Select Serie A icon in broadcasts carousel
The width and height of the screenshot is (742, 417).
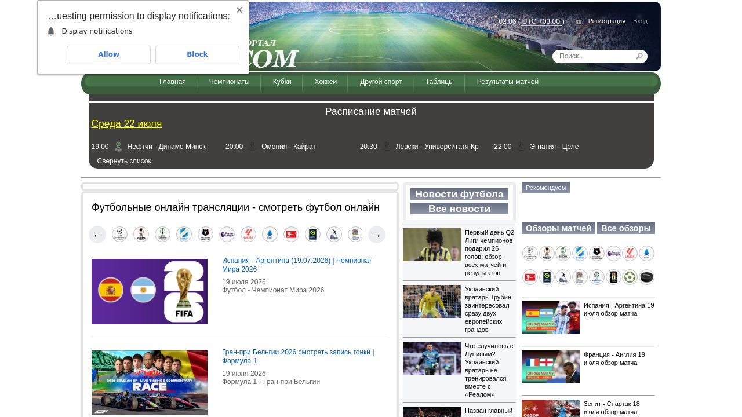click(x=270, y=234)
